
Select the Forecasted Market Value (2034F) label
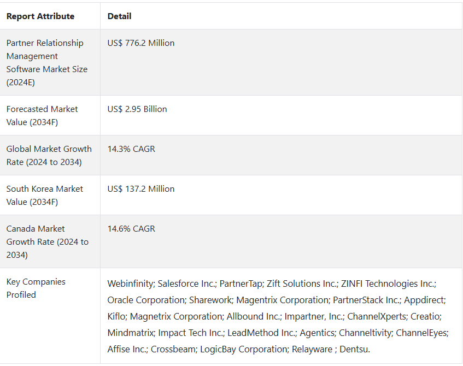point(42,116)
